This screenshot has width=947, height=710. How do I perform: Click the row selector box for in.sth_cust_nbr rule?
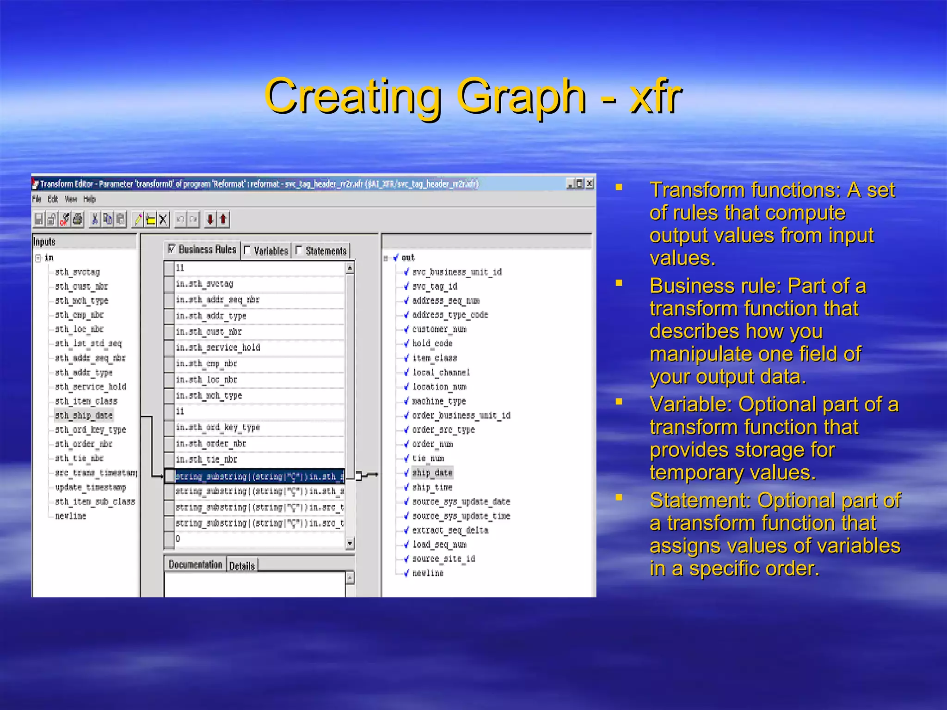169,332
